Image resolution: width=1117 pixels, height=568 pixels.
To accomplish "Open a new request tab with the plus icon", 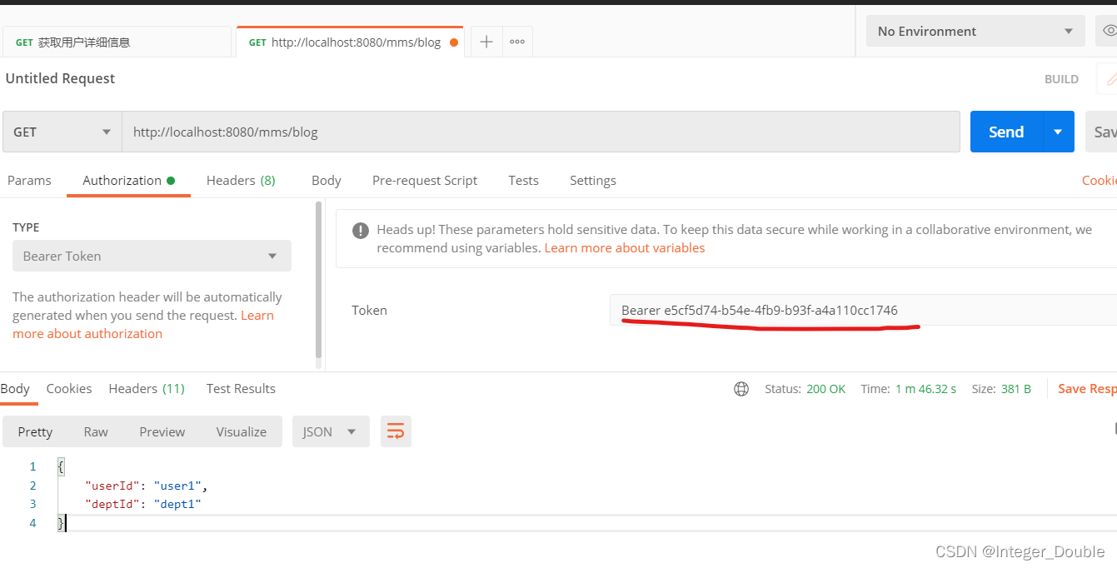I will click(486, 41).
